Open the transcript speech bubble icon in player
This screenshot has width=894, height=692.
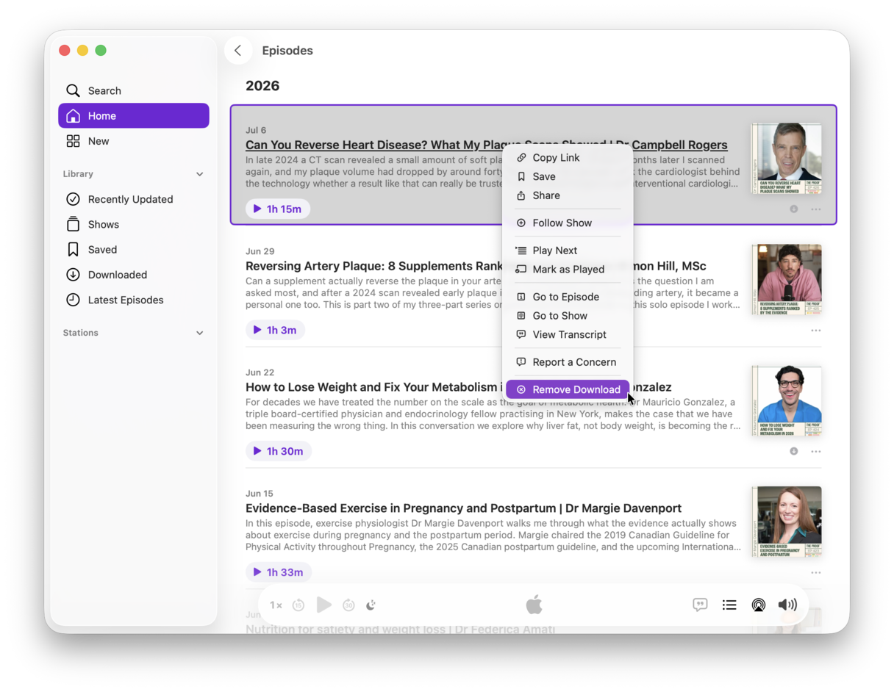[700, 605]
